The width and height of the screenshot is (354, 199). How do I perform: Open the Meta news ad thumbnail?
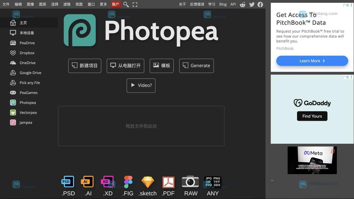pos(312,160)
